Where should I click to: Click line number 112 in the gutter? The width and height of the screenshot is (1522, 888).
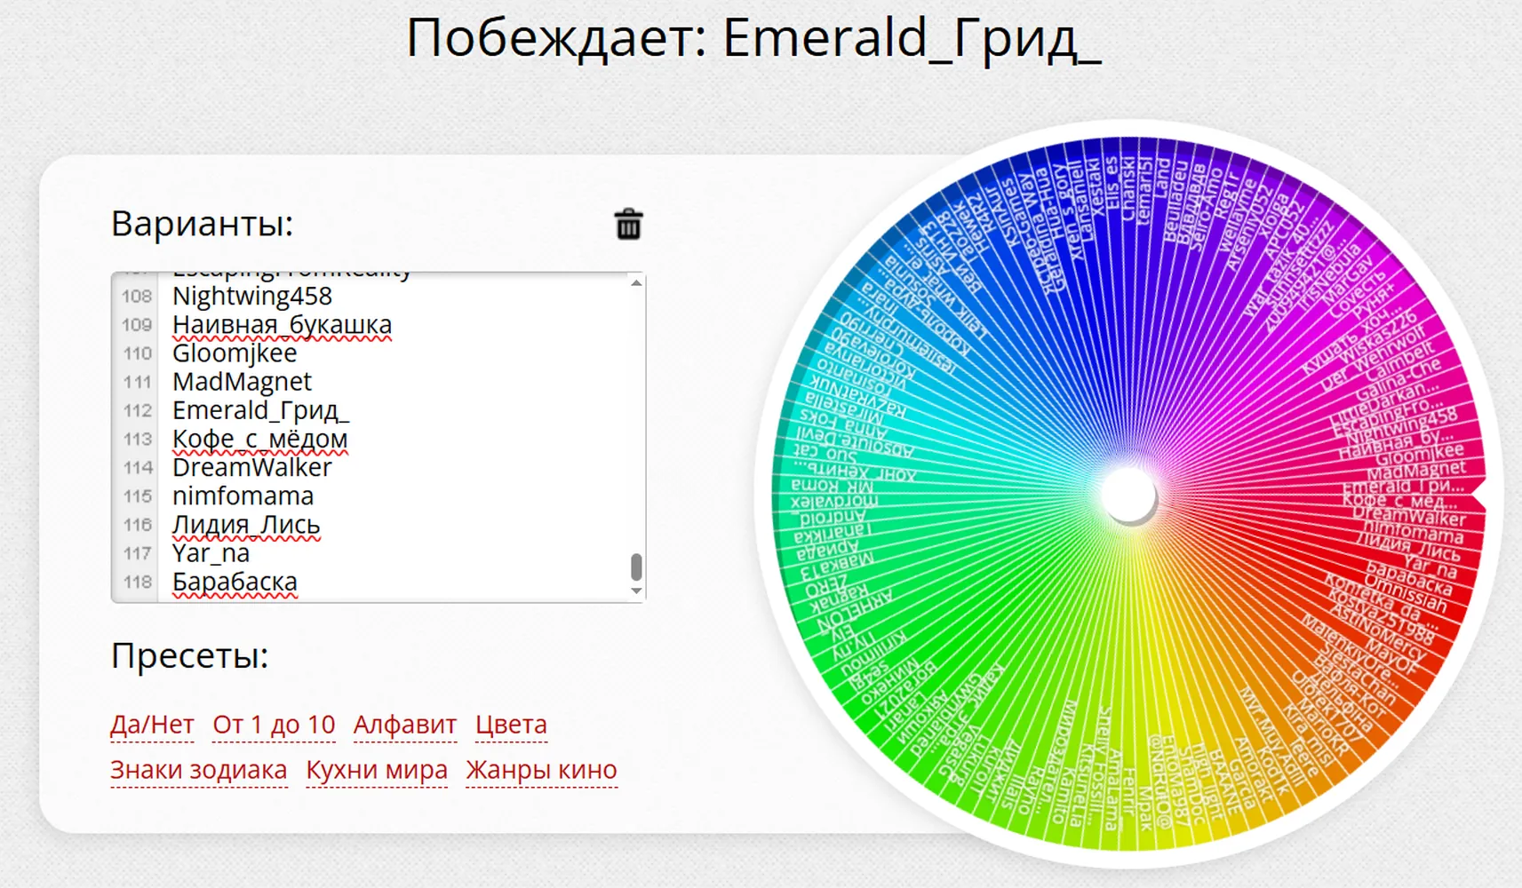point(138,410)
